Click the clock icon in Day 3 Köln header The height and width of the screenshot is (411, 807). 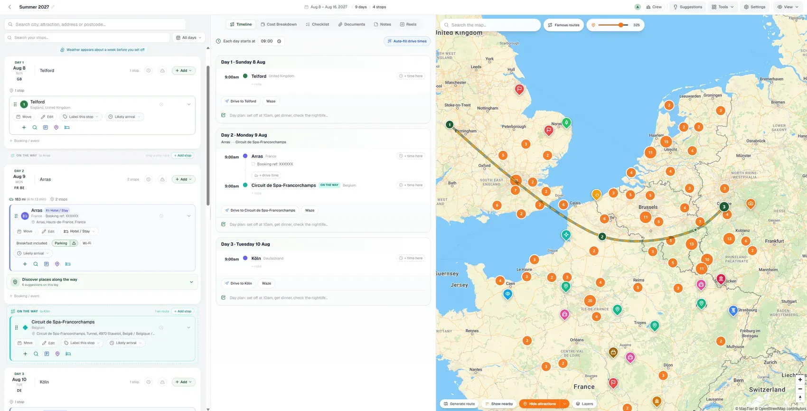pyautogui.click(x=149, y=382)
